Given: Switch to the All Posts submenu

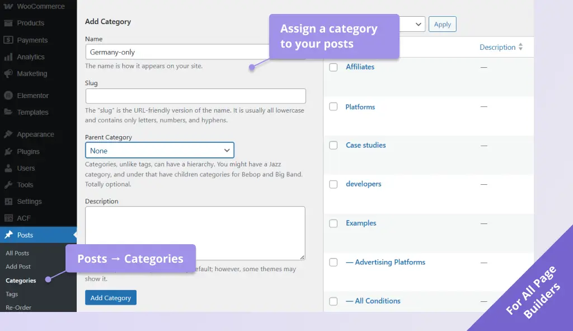Looking at the screenshot, I should pos(18,253).
